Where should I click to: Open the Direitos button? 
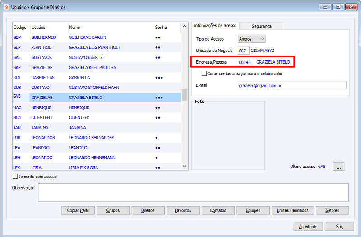coord(148,210)
